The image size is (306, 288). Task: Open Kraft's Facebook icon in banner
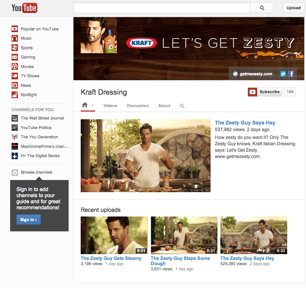click(291, 74)
